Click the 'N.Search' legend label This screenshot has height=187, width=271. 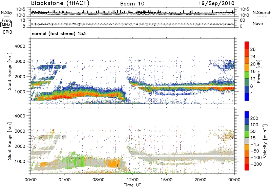tap(262, 12)
